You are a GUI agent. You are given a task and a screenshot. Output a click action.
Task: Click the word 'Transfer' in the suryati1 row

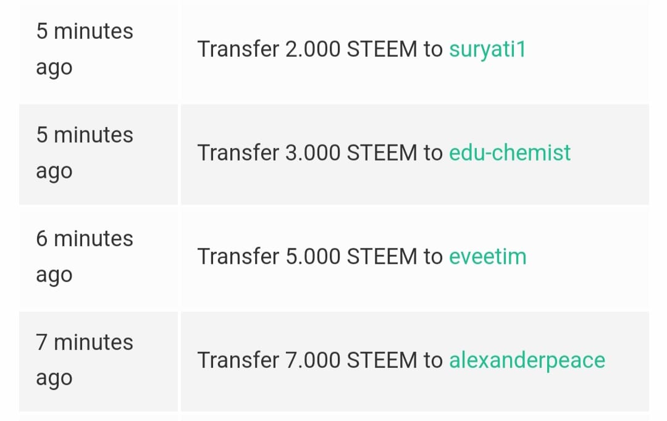pyautogui.click(x=238, y=49)
